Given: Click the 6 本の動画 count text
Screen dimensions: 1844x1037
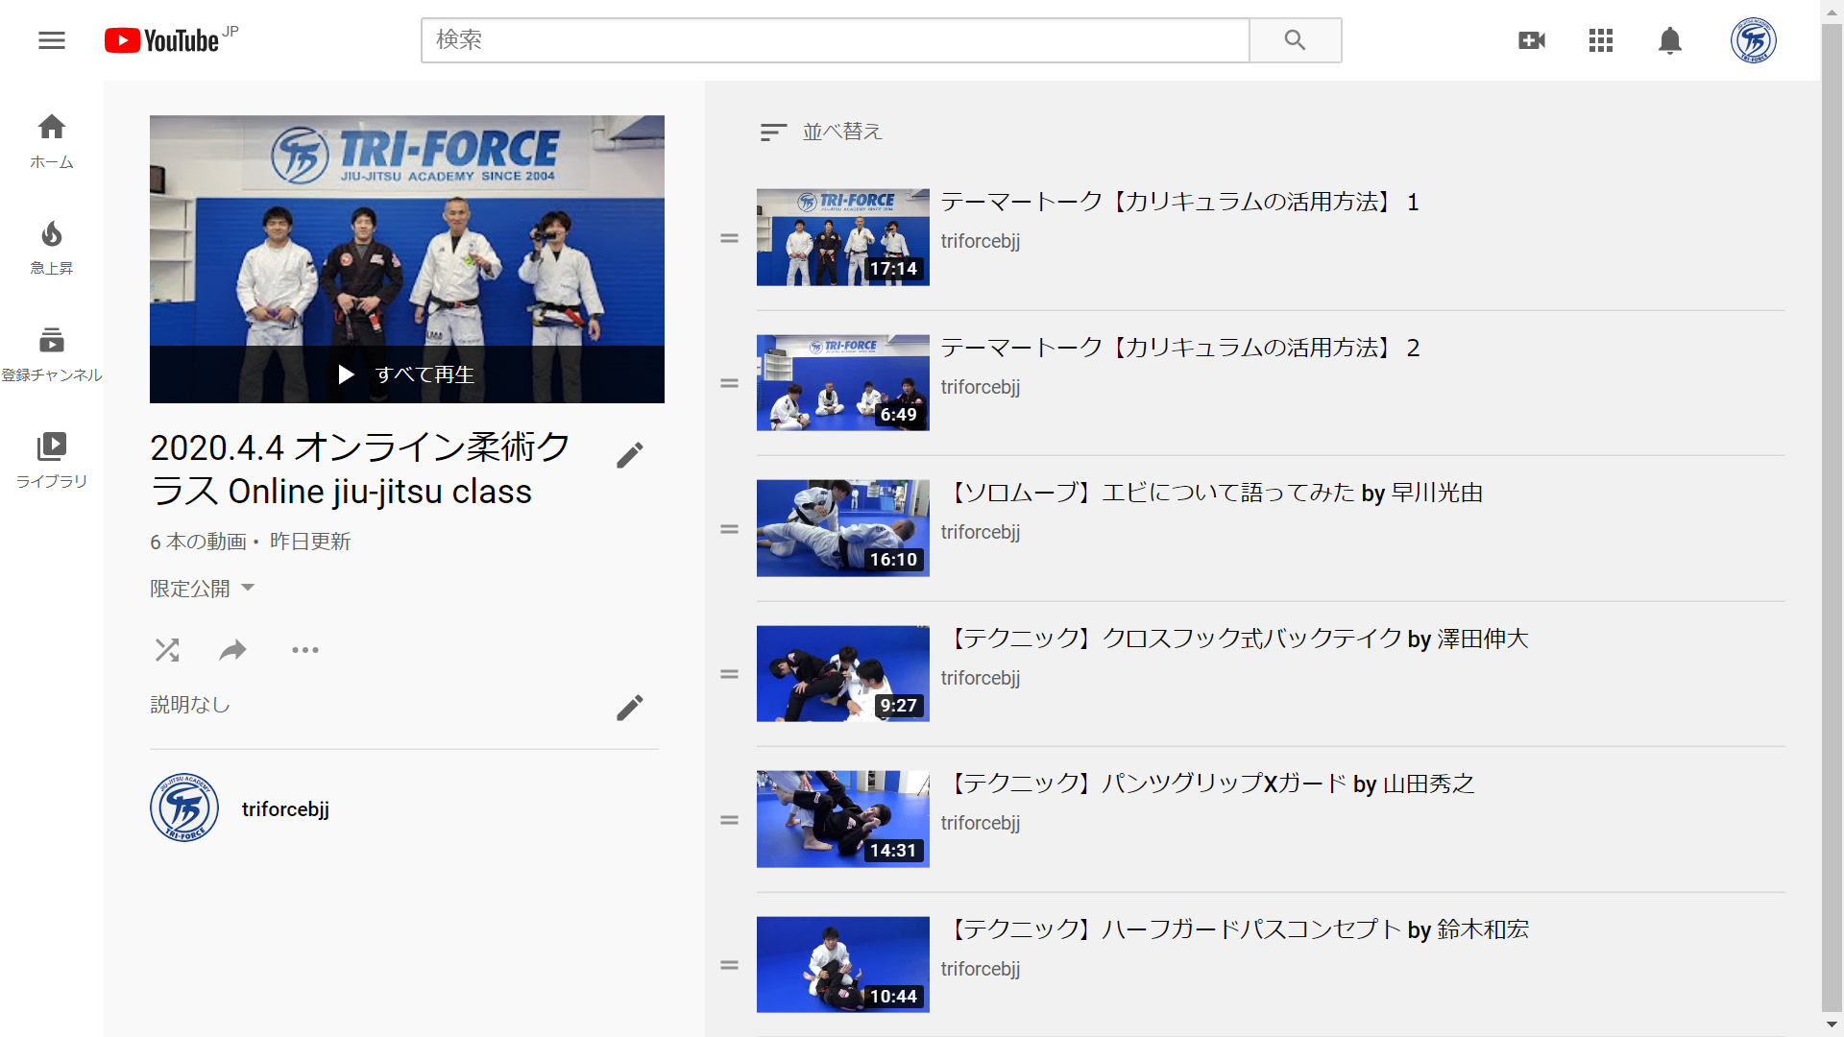Looking at the screenshot, I should [198, 542].
